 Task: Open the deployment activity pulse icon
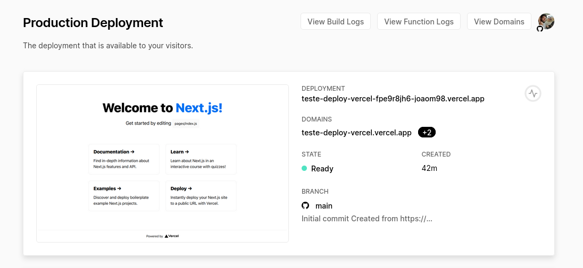533,93
